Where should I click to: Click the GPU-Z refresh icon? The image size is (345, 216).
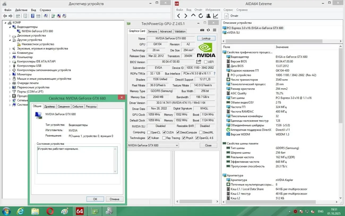click(x=208, y=30)
